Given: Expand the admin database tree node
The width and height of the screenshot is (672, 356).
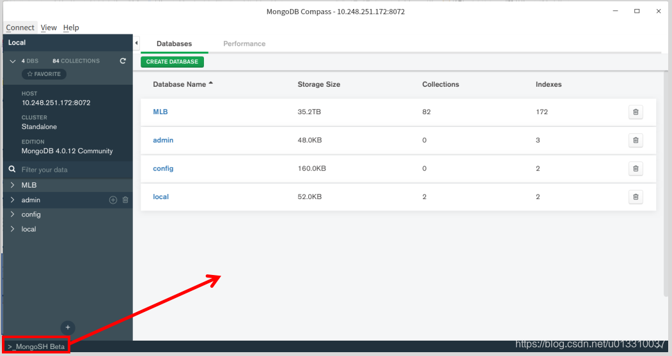Looking at the screenshot, I should pos(12,200).
